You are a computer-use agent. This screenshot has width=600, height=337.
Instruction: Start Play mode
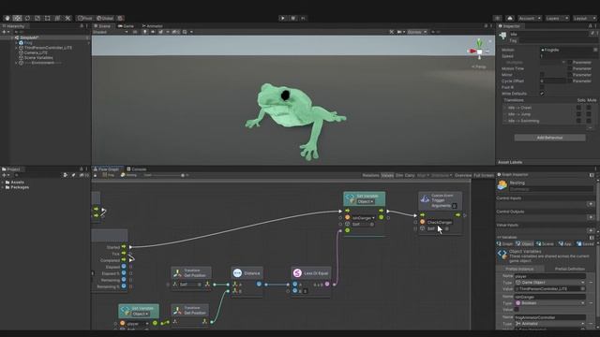(283, 18)
